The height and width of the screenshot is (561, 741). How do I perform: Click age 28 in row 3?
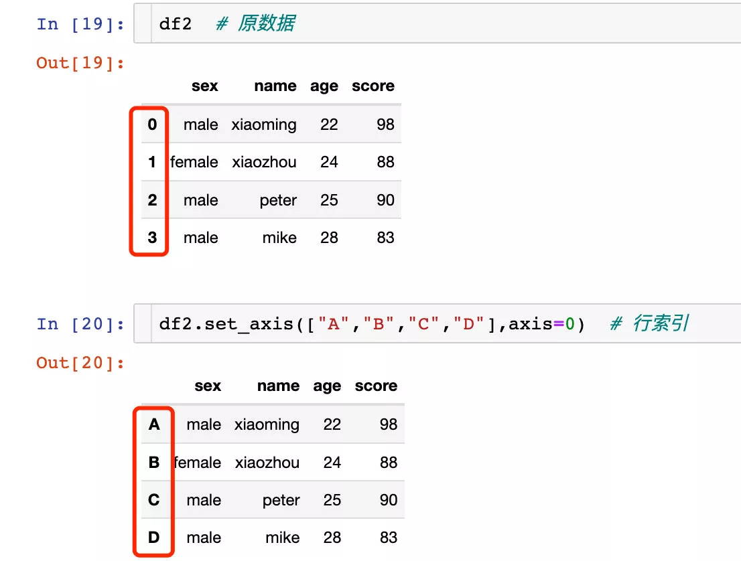pyautogui.click(x=329, y=238)
